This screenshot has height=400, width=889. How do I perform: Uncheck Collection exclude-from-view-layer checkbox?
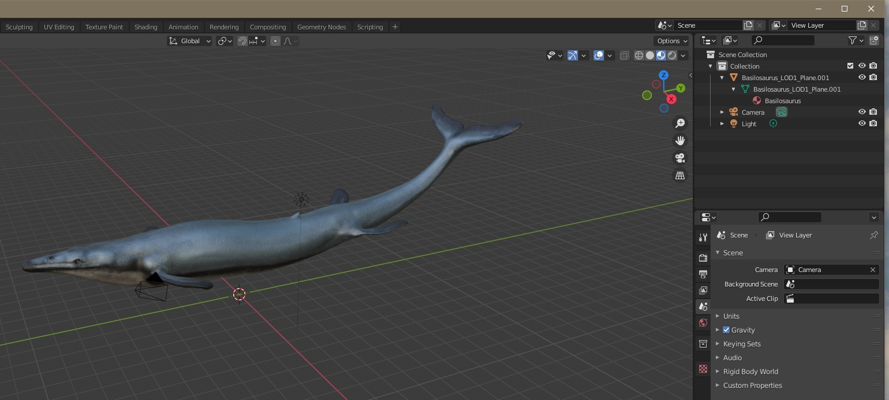coord(850,66)
